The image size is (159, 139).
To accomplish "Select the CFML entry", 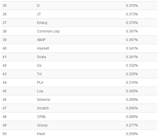I will click(x=42, y=117).
